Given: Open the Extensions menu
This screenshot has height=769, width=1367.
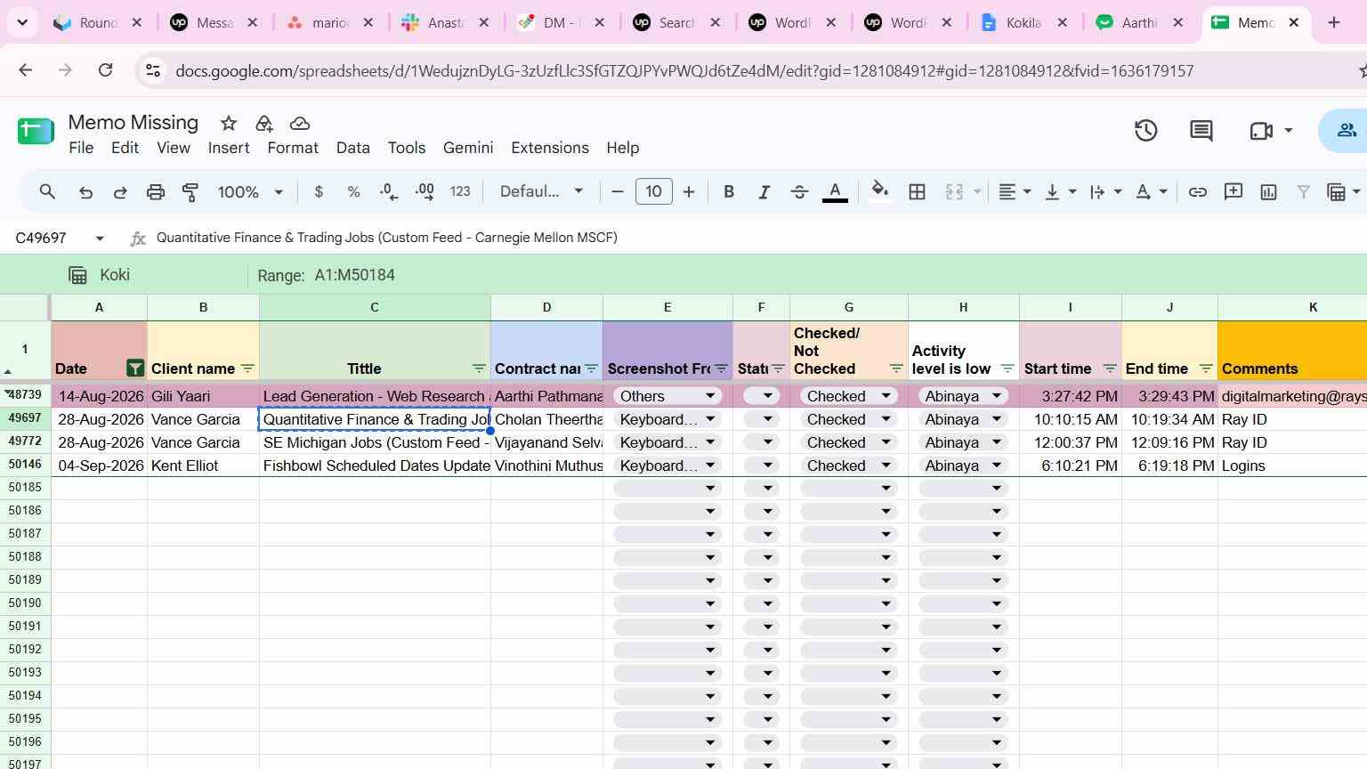Looking at the screenshot, I should pyautogui.click(x=549, y=148).
